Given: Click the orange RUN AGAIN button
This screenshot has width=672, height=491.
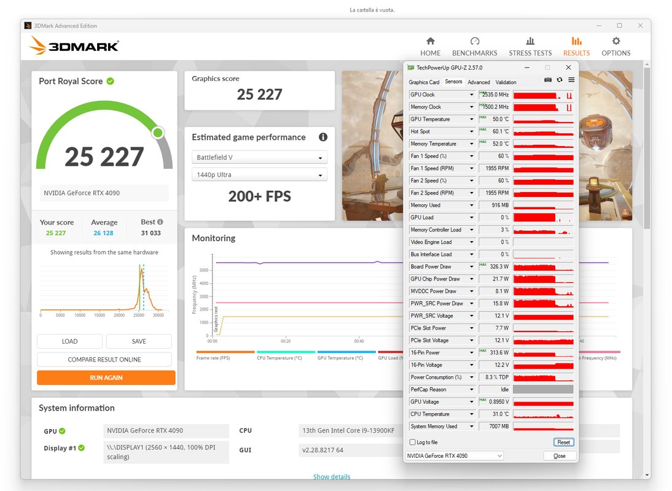Looking at the screenshot, I should 106,377.
